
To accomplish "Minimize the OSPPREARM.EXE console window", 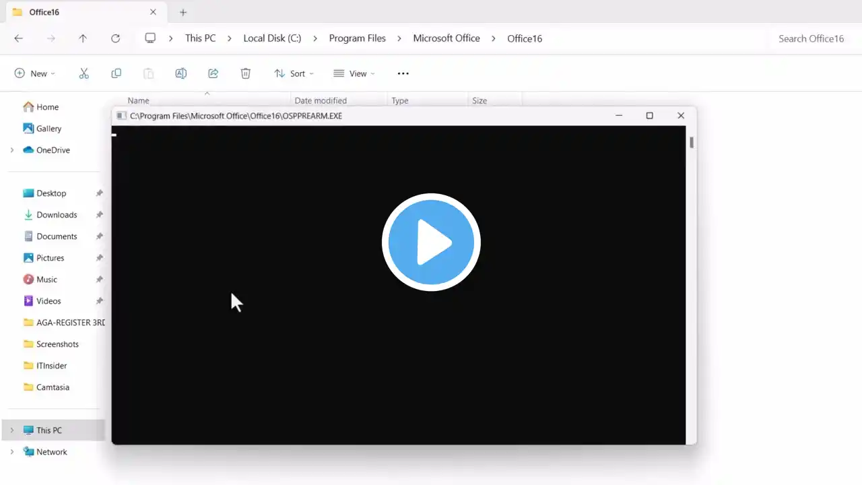I will click(x=619, y=116).
